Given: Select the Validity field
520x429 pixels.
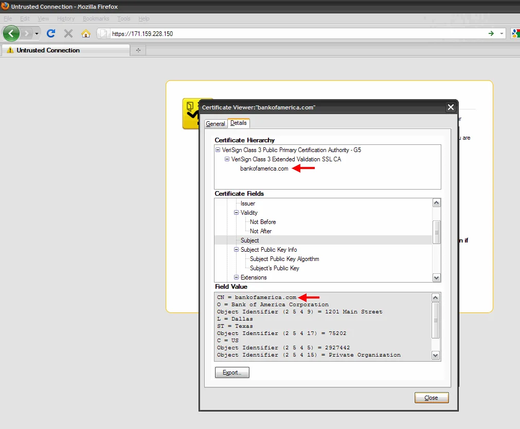Looking at the screenshot, I should (249, 213).
